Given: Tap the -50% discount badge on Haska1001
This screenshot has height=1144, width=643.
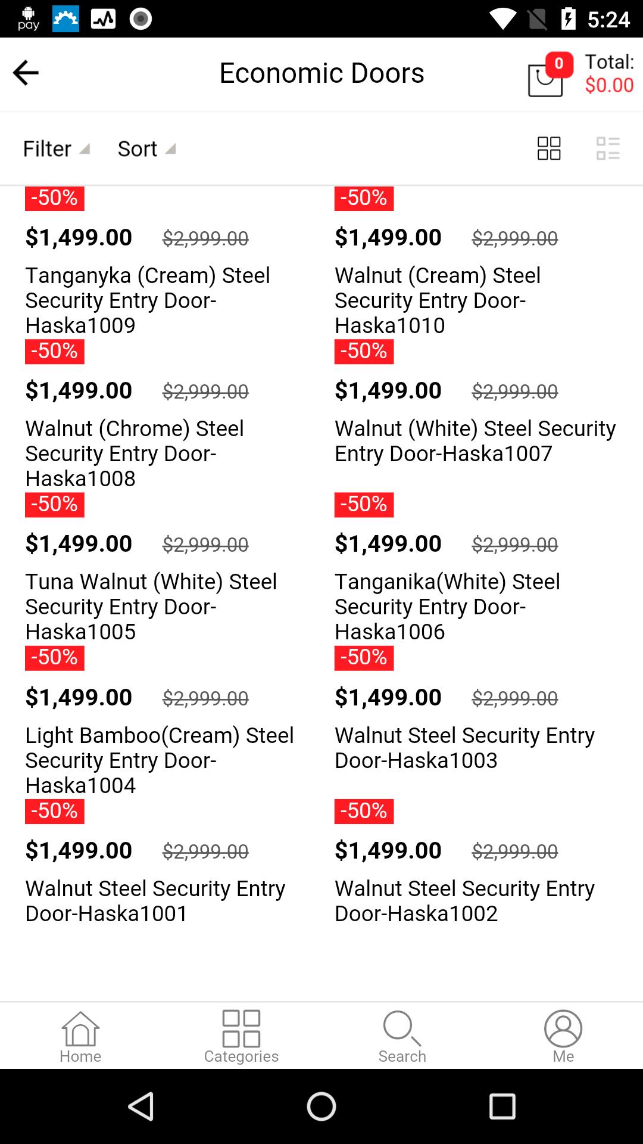Looking at the screenshot, I should tap(54, 811).
